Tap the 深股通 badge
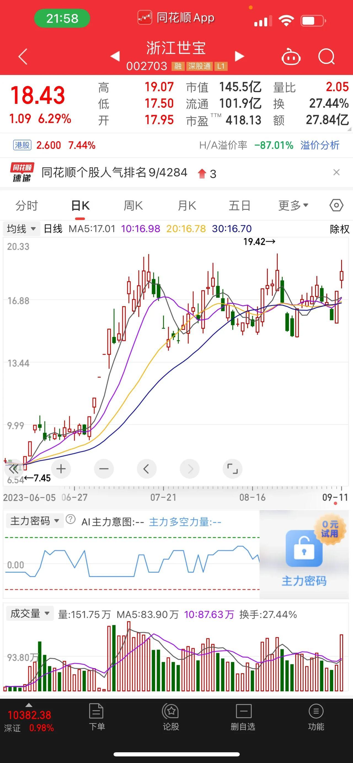 [199, 66]
